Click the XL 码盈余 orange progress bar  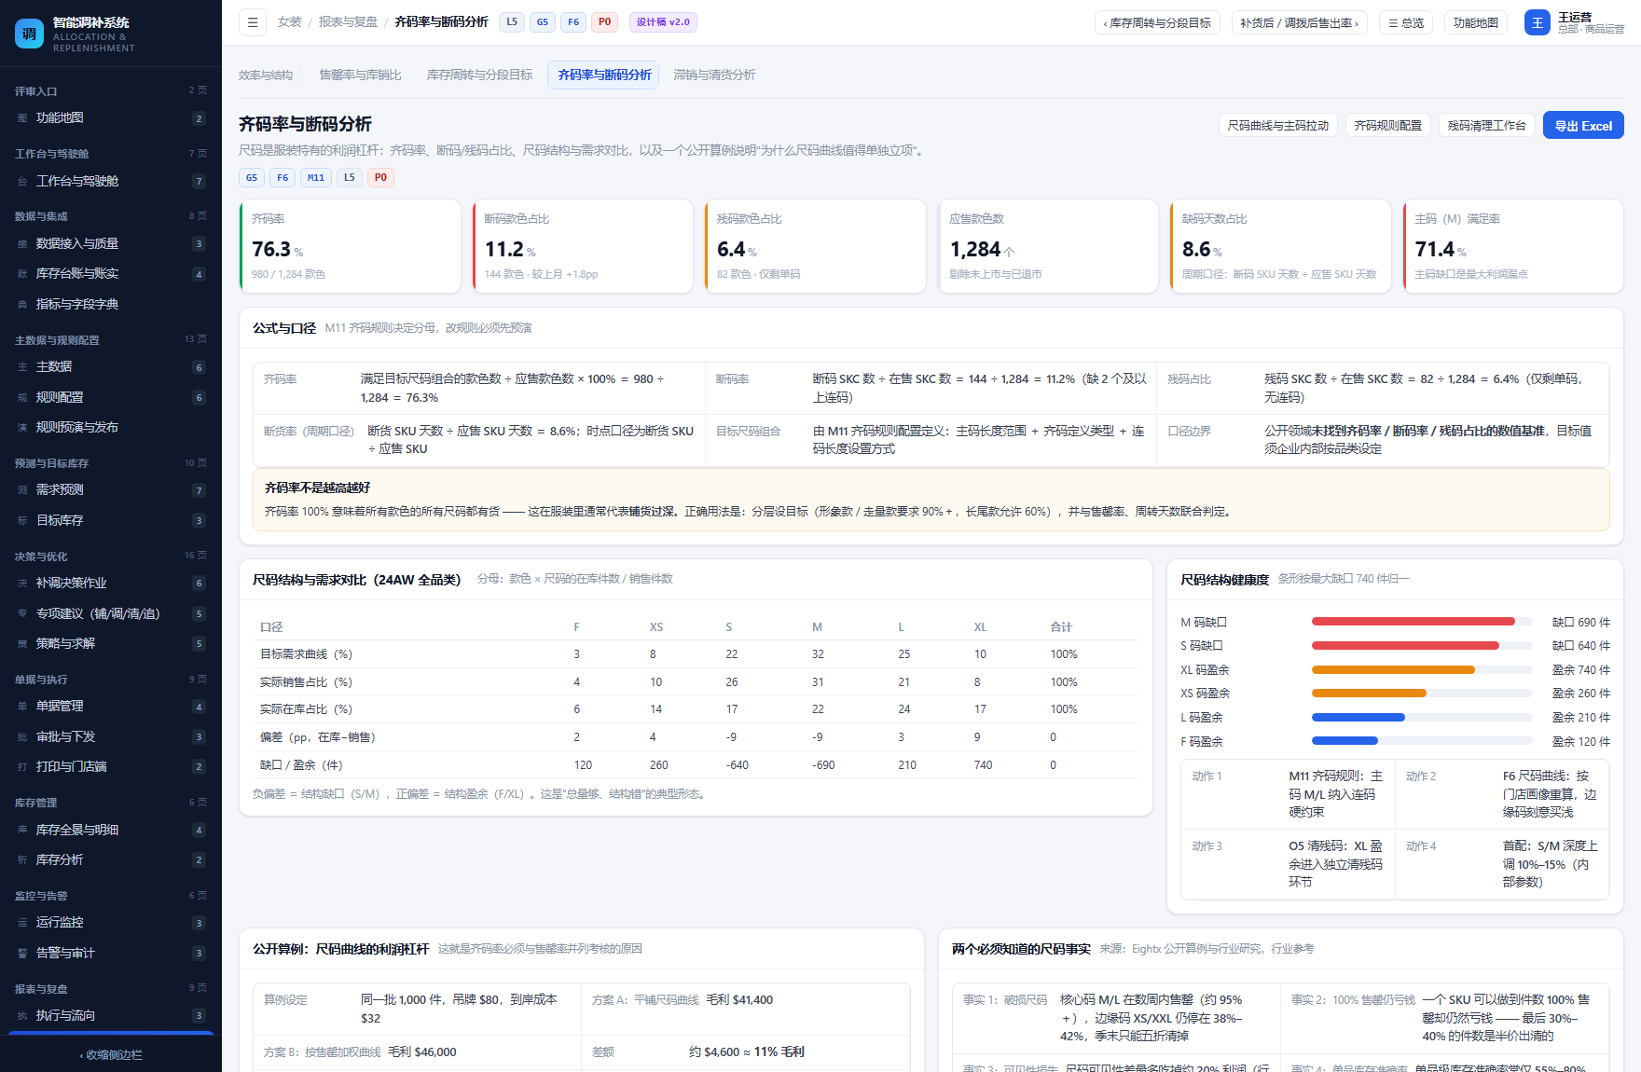[1393, 670]
